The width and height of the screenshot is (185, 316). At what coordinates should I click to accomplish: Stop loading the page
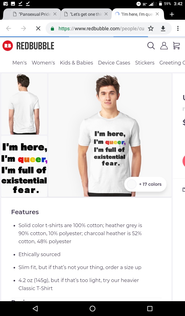click(x=38, y=28)
